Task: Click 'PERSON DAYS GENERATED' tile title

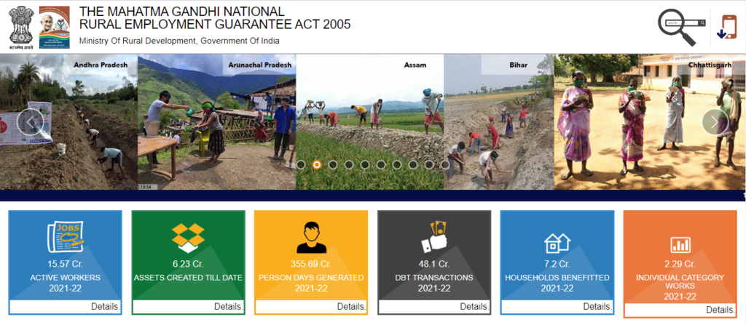Action: [311, 278]
